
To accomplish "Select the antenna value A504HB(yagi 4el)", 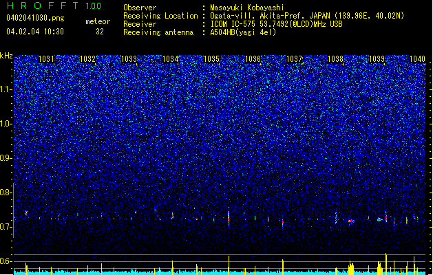I will coord(243,32).
